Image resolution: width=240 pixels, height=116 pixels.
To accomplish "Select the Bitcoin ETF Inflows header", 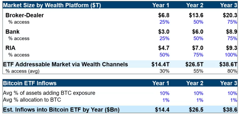I will point(30,83).
